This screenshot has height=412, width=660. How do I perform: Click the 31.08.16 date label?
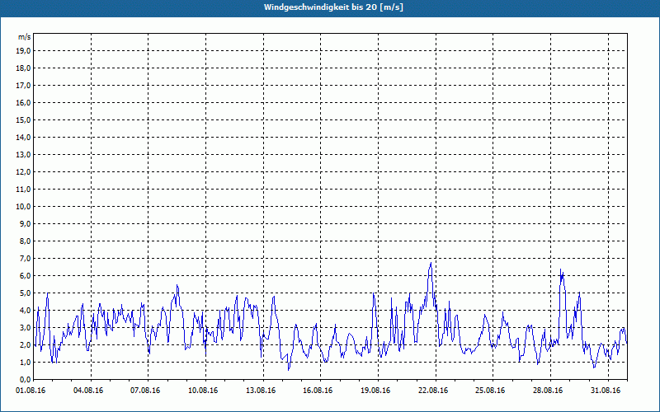point(606,391)
